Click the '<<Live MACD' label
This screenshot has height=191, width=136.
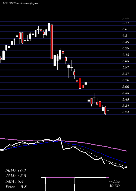click(x=115, y=184)
